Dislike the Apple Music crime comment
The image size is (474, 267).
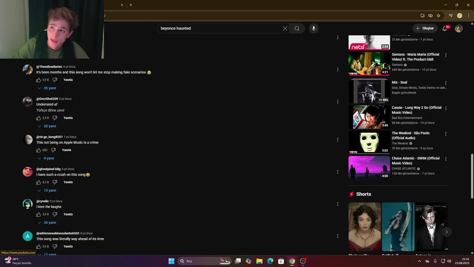click(x=53, y=150)
